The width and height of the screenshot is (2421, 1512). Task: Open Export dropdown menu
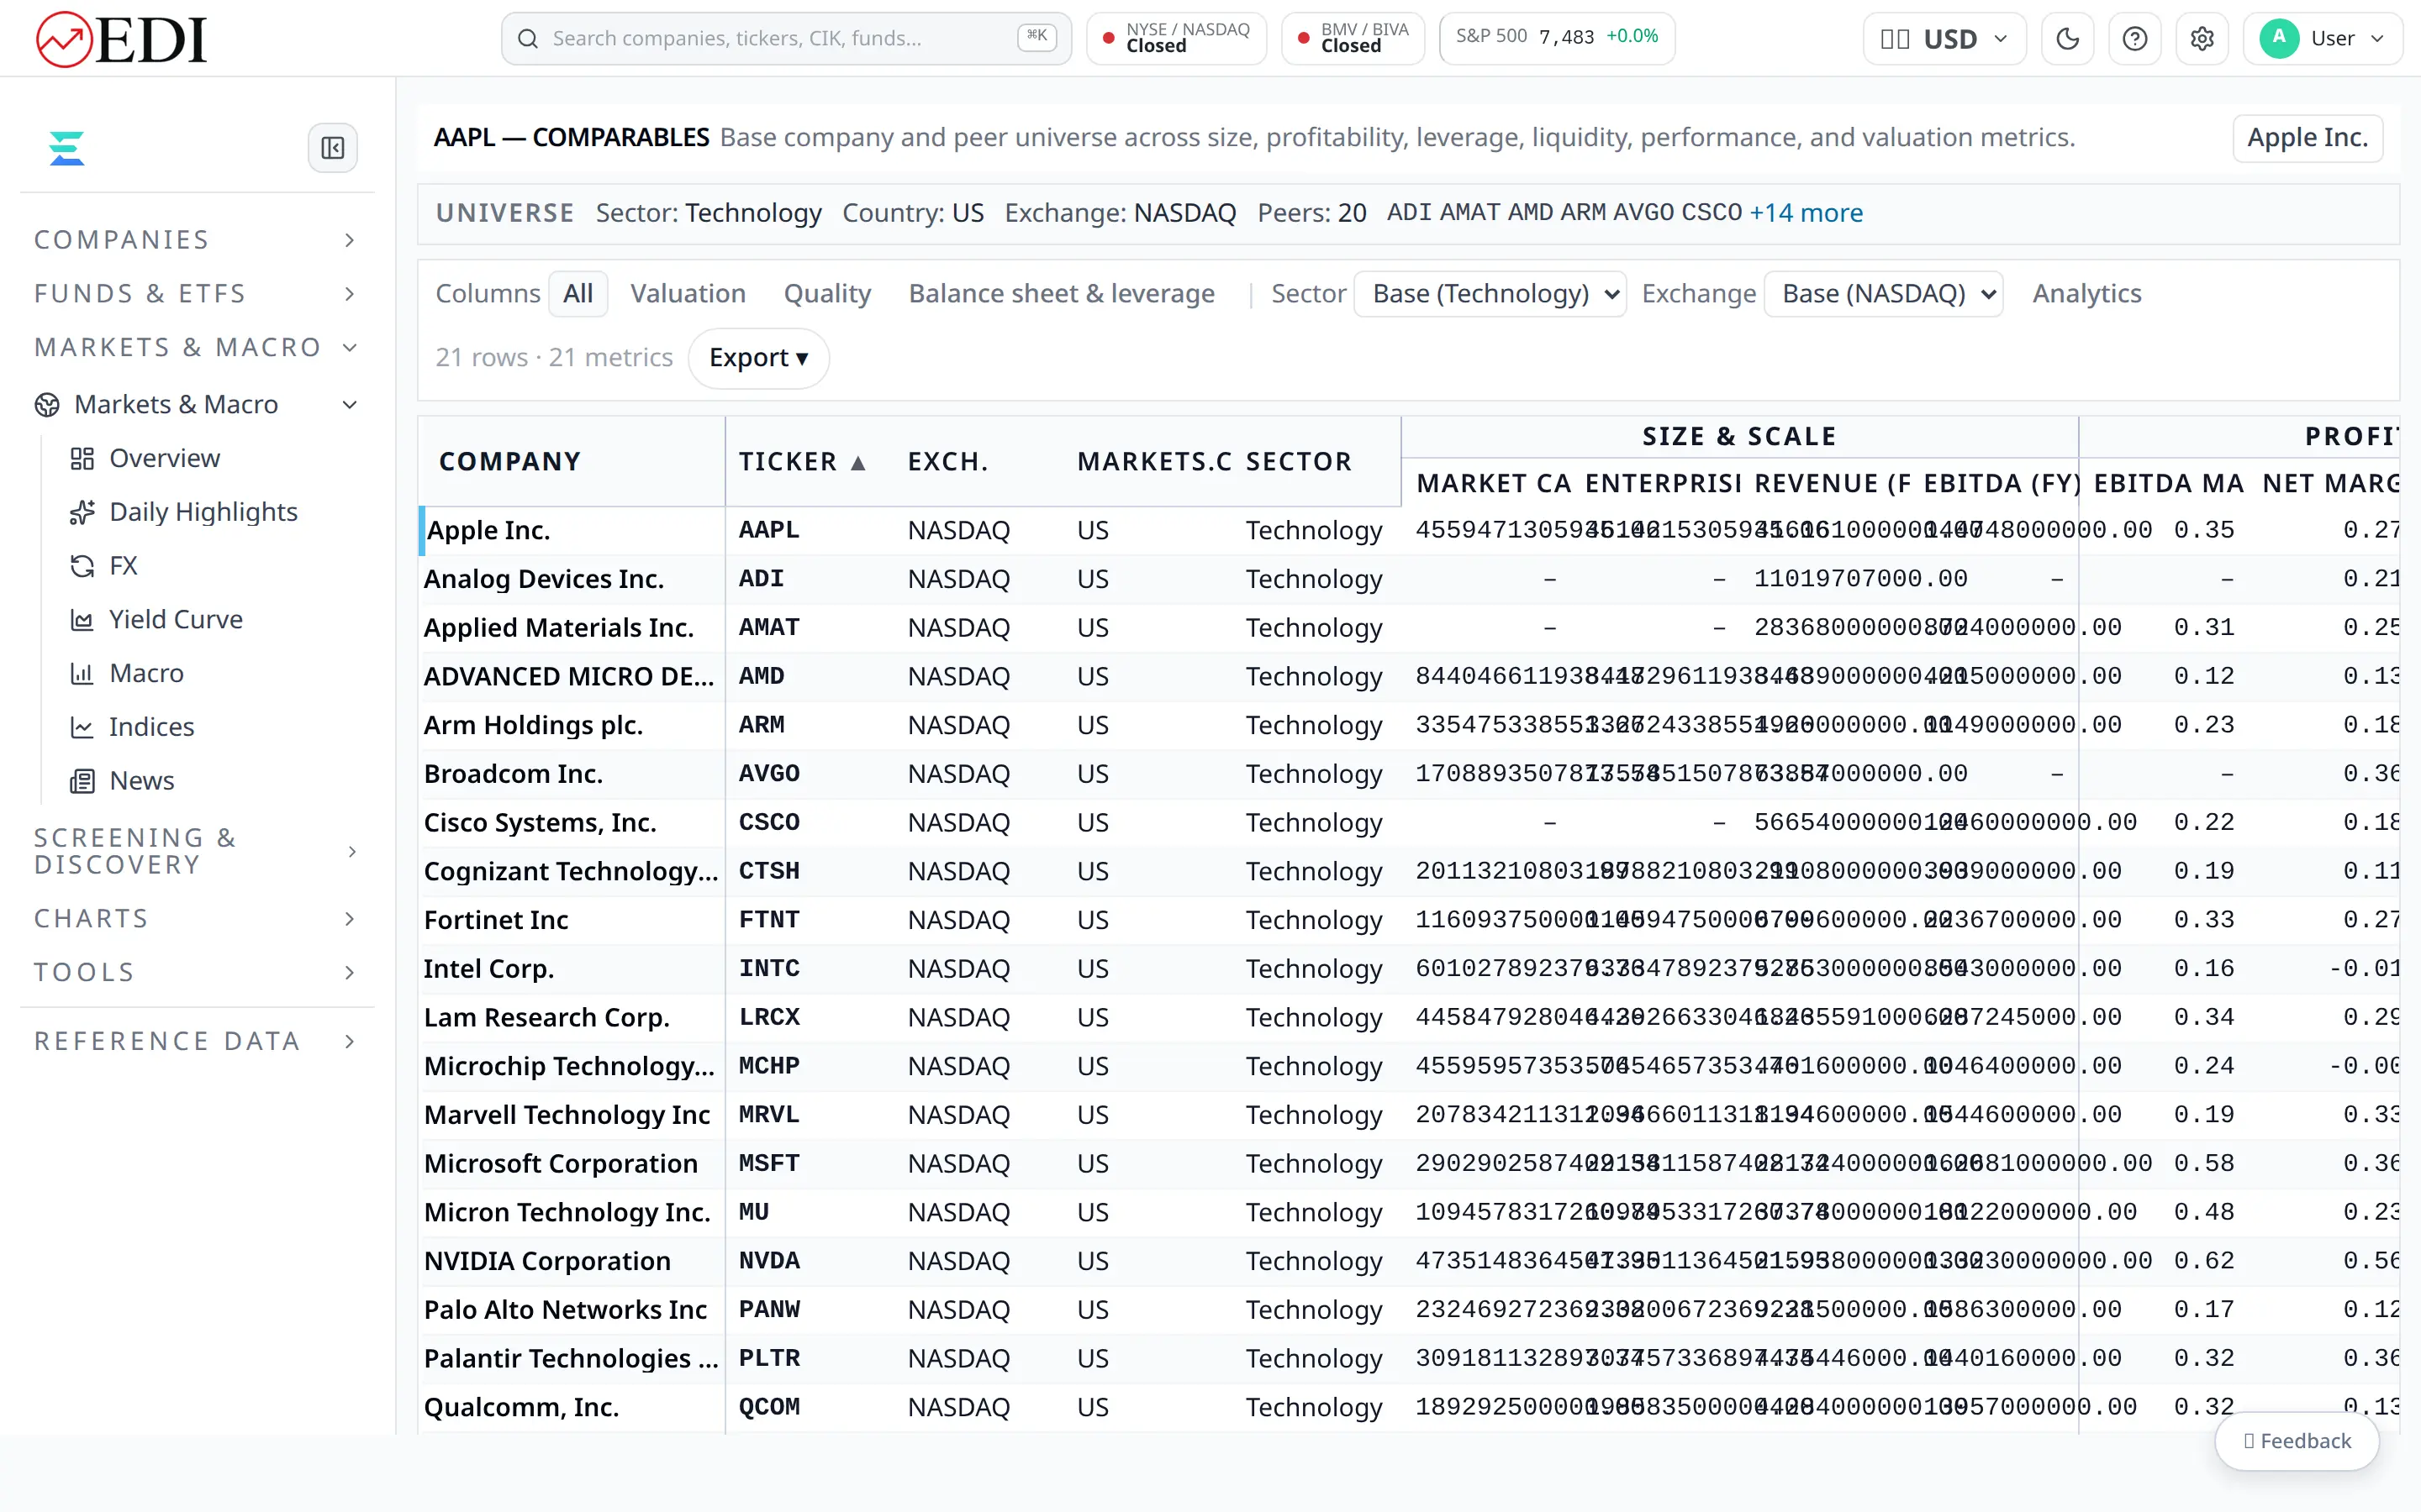point(758,358)
